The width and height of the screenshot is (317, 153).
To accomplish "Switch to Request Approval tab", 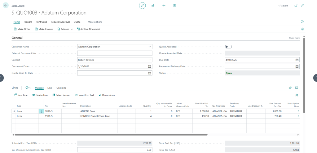I will (x=61, y=22).
